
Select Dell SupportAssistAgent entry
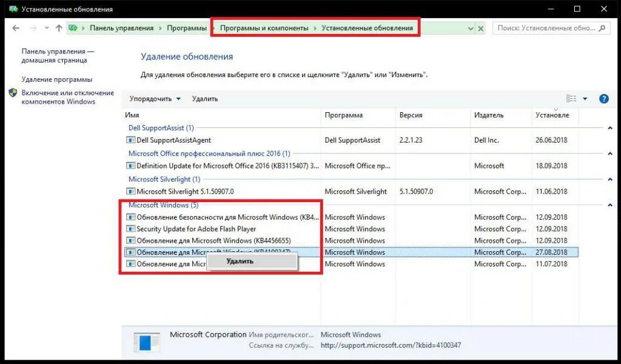[173, 140]
